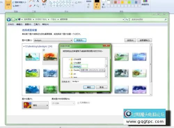Screen dimensions: 174x128
Task: Go back with the blue Back arrow
Action: pos(9,19)
